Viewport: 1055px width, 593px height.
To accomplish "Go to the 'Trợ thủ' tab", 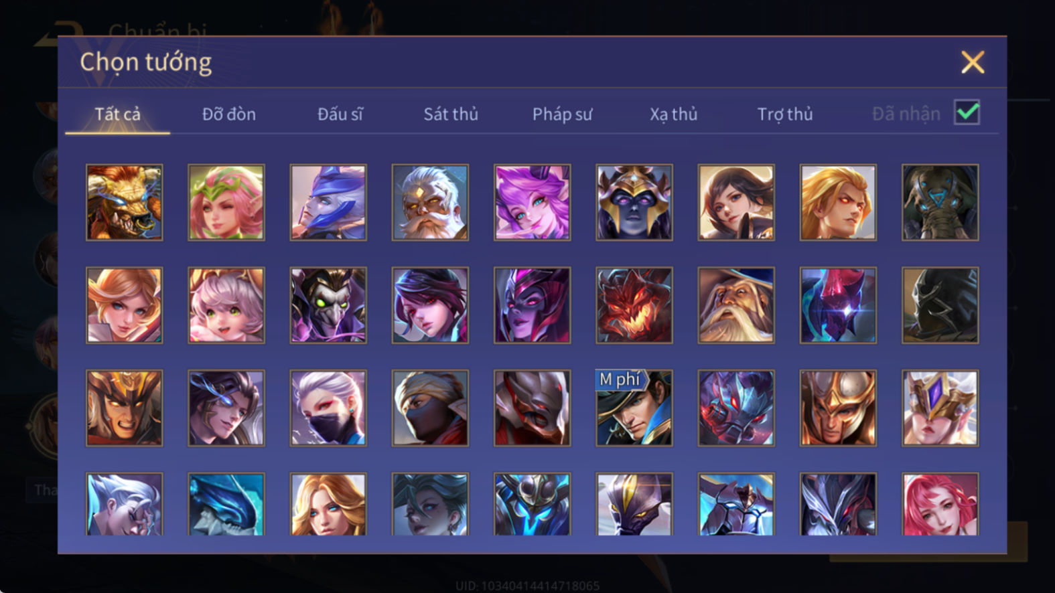I will (x=785, y=114).
